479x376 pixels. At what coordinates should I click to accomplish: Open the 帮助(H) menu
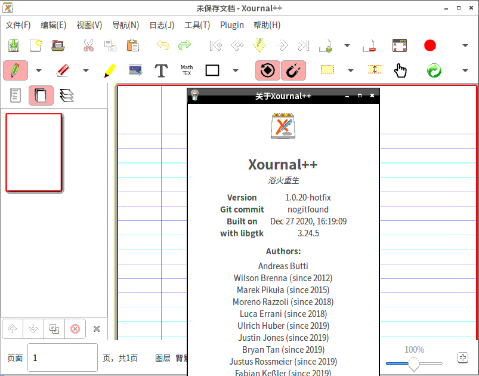[267, 25]
